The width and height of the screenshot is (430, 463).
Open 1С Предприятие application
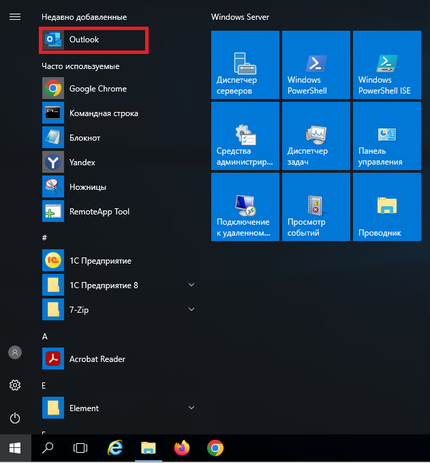100,261
